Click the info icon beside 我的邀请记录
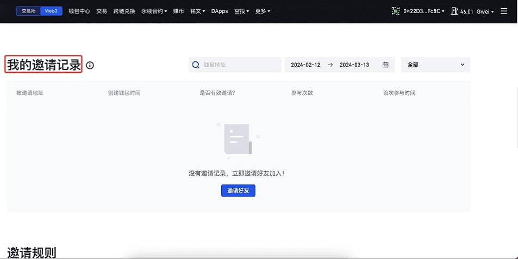Viewport: 518px width, 259px height. pos(90,65)
